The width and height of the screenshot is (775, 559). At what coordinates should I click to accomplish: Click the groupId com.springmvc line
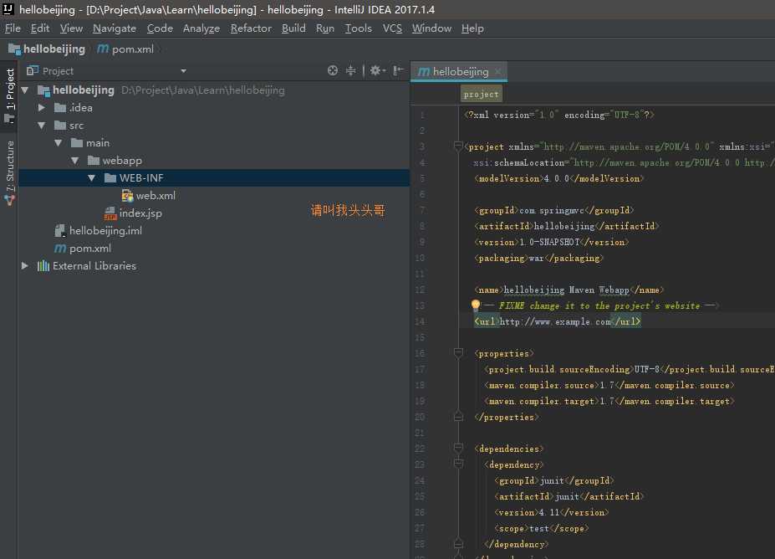(x=553, y=210)
